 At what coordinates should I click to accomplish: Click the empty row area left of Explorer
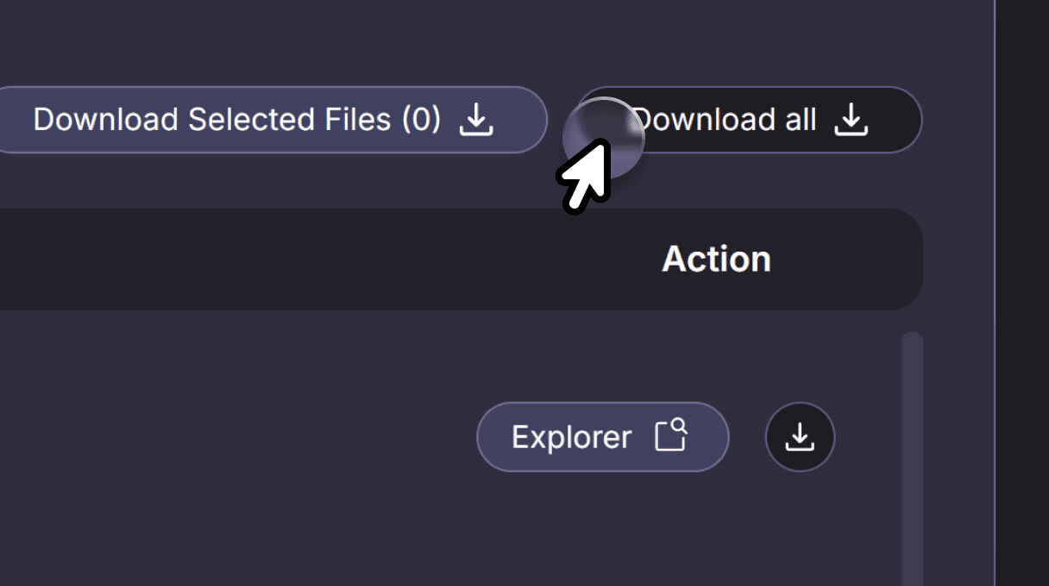242,437
